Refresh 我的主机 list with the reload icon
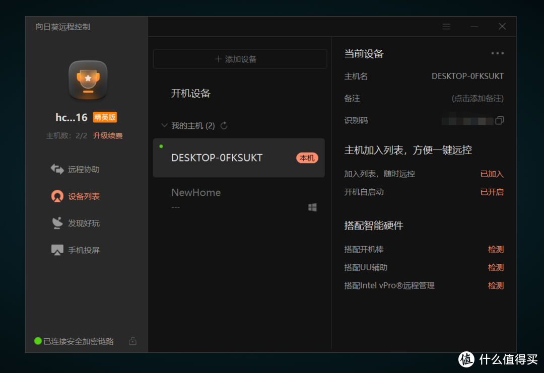Viewport: 544px width, 373px height. (x=224, y=125)
